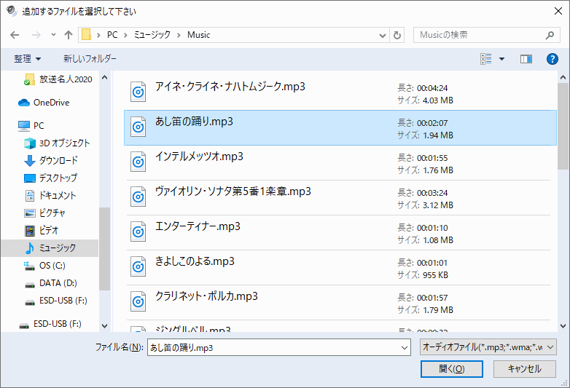The height and width of the screenshot is (388, 570).
Task: Click the back navigation arrow
Action: coord(15,35)
